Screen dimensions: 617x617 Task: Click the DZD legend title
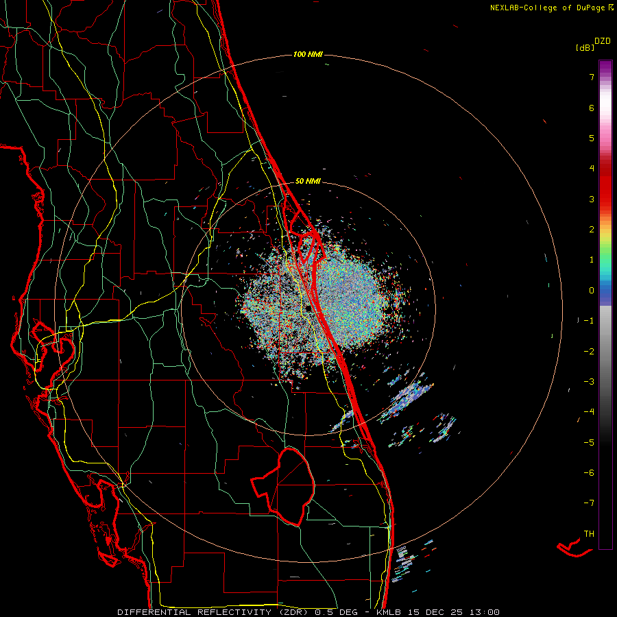coord(603,41)
